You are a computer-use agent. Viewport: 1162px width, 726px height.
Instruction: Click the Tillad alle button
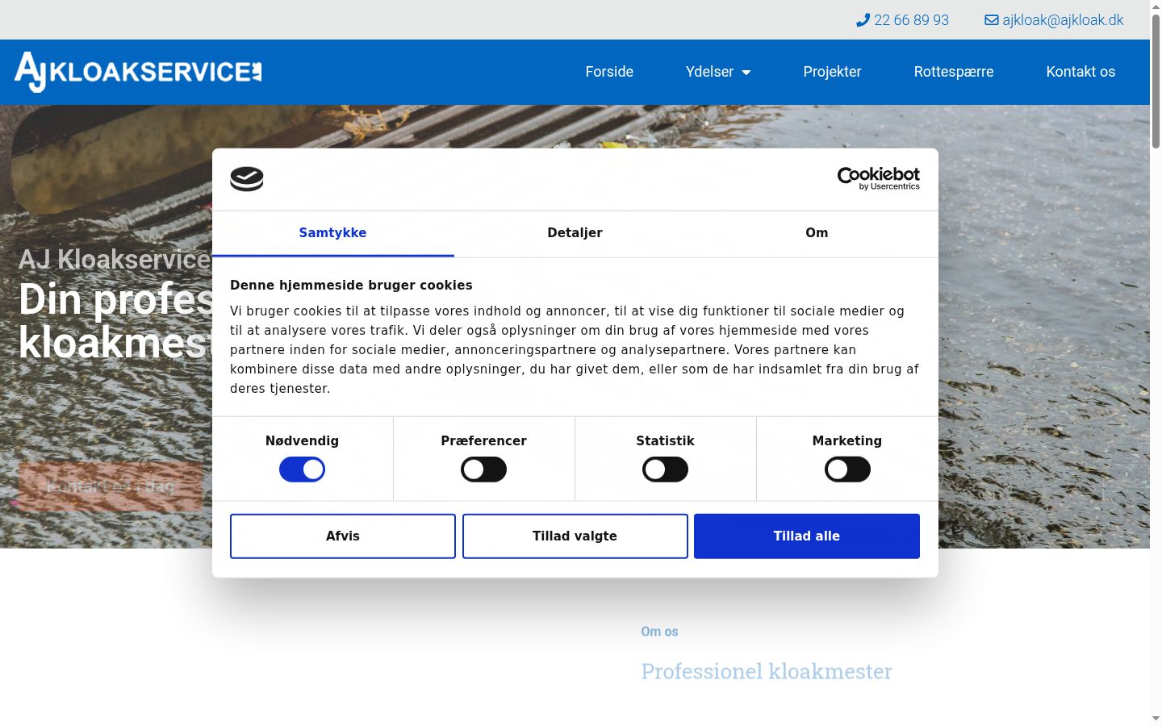807,536
